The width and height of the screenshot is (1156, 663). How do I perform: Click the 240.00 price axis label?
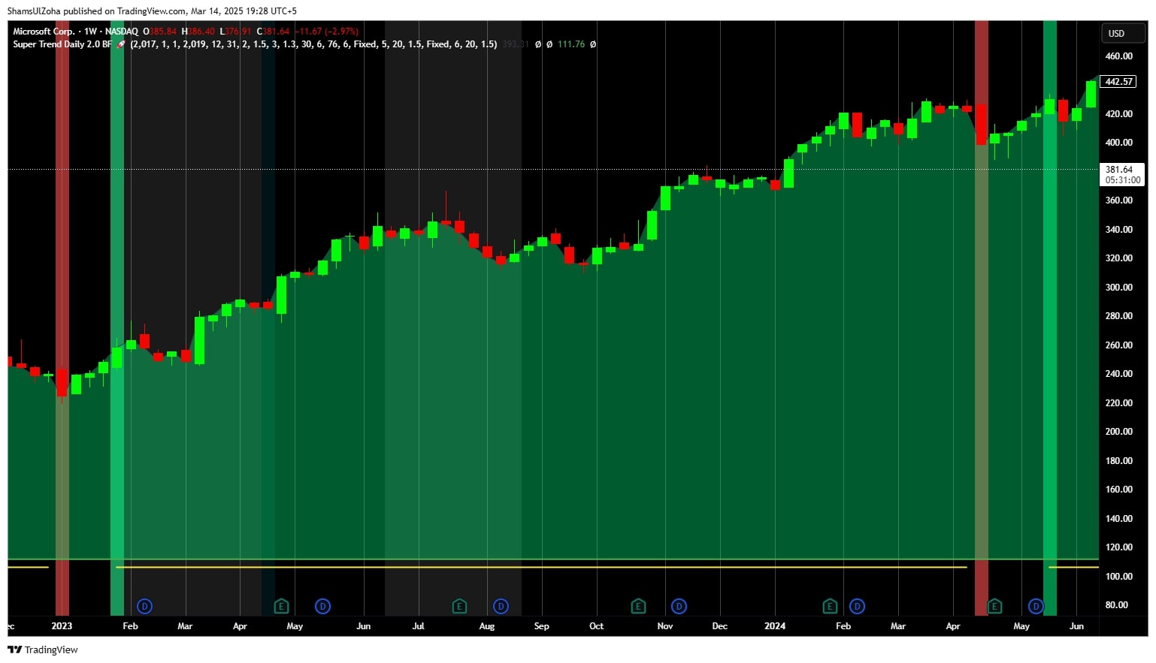tap(1118, 374)
